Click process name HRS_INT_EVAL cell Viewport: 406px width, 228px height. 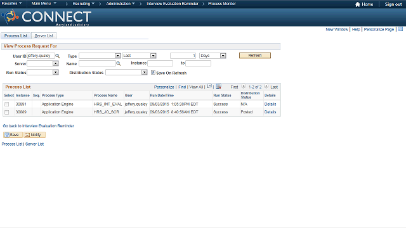(x=108, y=104)
